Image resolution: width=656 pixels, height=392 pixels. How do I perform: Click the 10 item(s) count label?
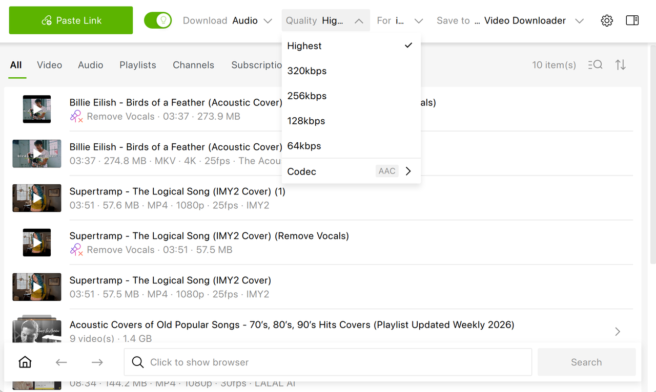[554, 65]
